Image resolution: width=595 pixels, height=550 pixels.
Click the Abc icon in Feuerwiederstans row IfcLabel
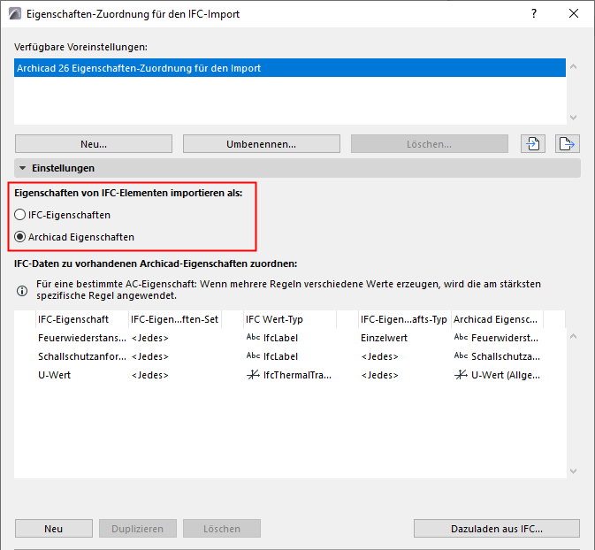tap(253, 337)
